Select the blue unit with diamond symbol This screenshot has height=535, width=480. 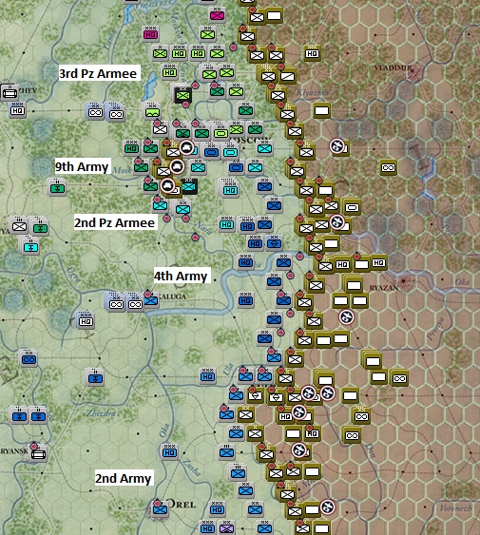[274, 243]
